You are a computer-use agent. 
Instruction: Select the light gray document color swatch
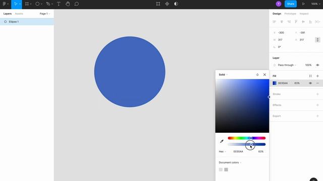221,169
